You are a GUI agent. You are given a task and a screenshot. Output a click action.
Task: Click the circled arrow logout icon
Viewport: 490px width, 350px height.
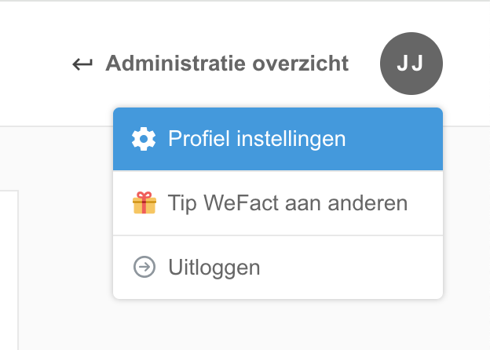coord(144,268)
